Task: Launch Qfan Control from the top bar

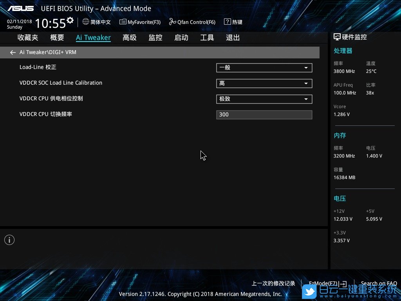Action: [192, 22]
